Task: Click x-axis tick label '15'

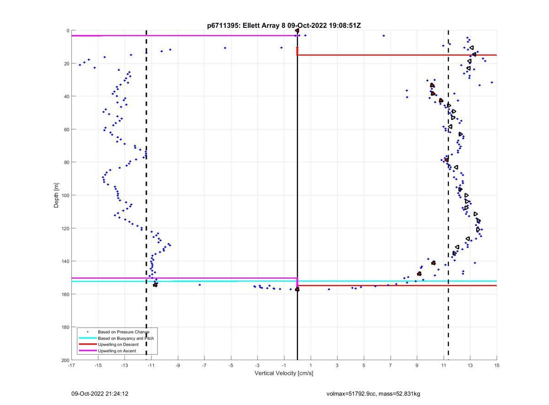Action: click(x=497, y=365)
